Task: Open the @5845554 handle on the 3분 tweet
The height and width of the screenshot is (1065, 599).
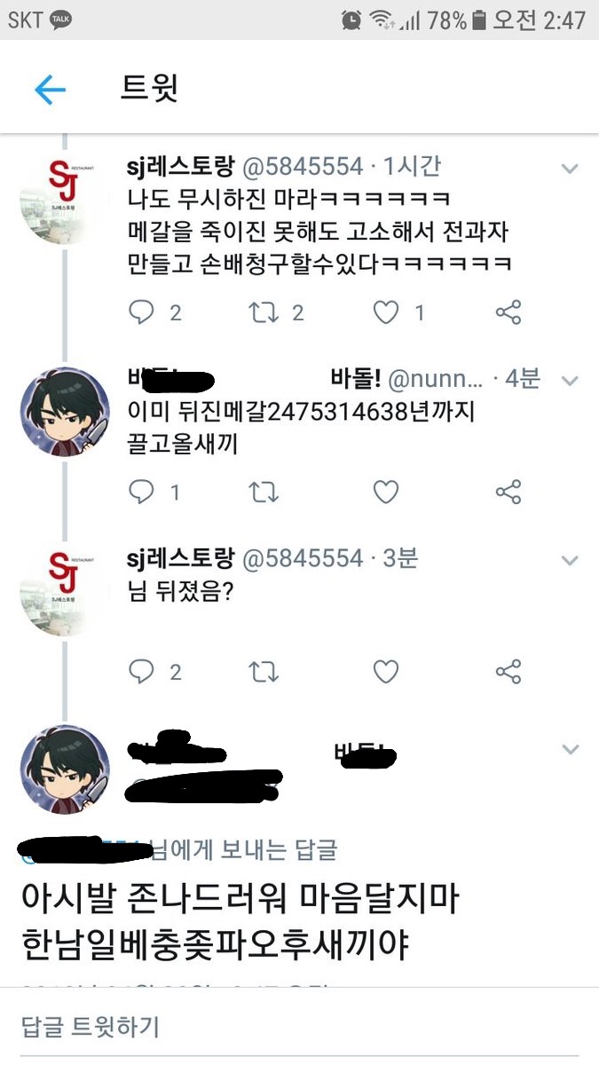Action: [303, 558]
